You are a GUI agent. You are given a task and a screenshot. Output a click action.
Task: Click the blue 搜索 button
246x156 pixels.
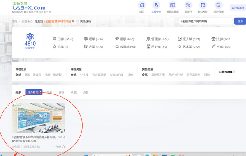pos(240,21)
